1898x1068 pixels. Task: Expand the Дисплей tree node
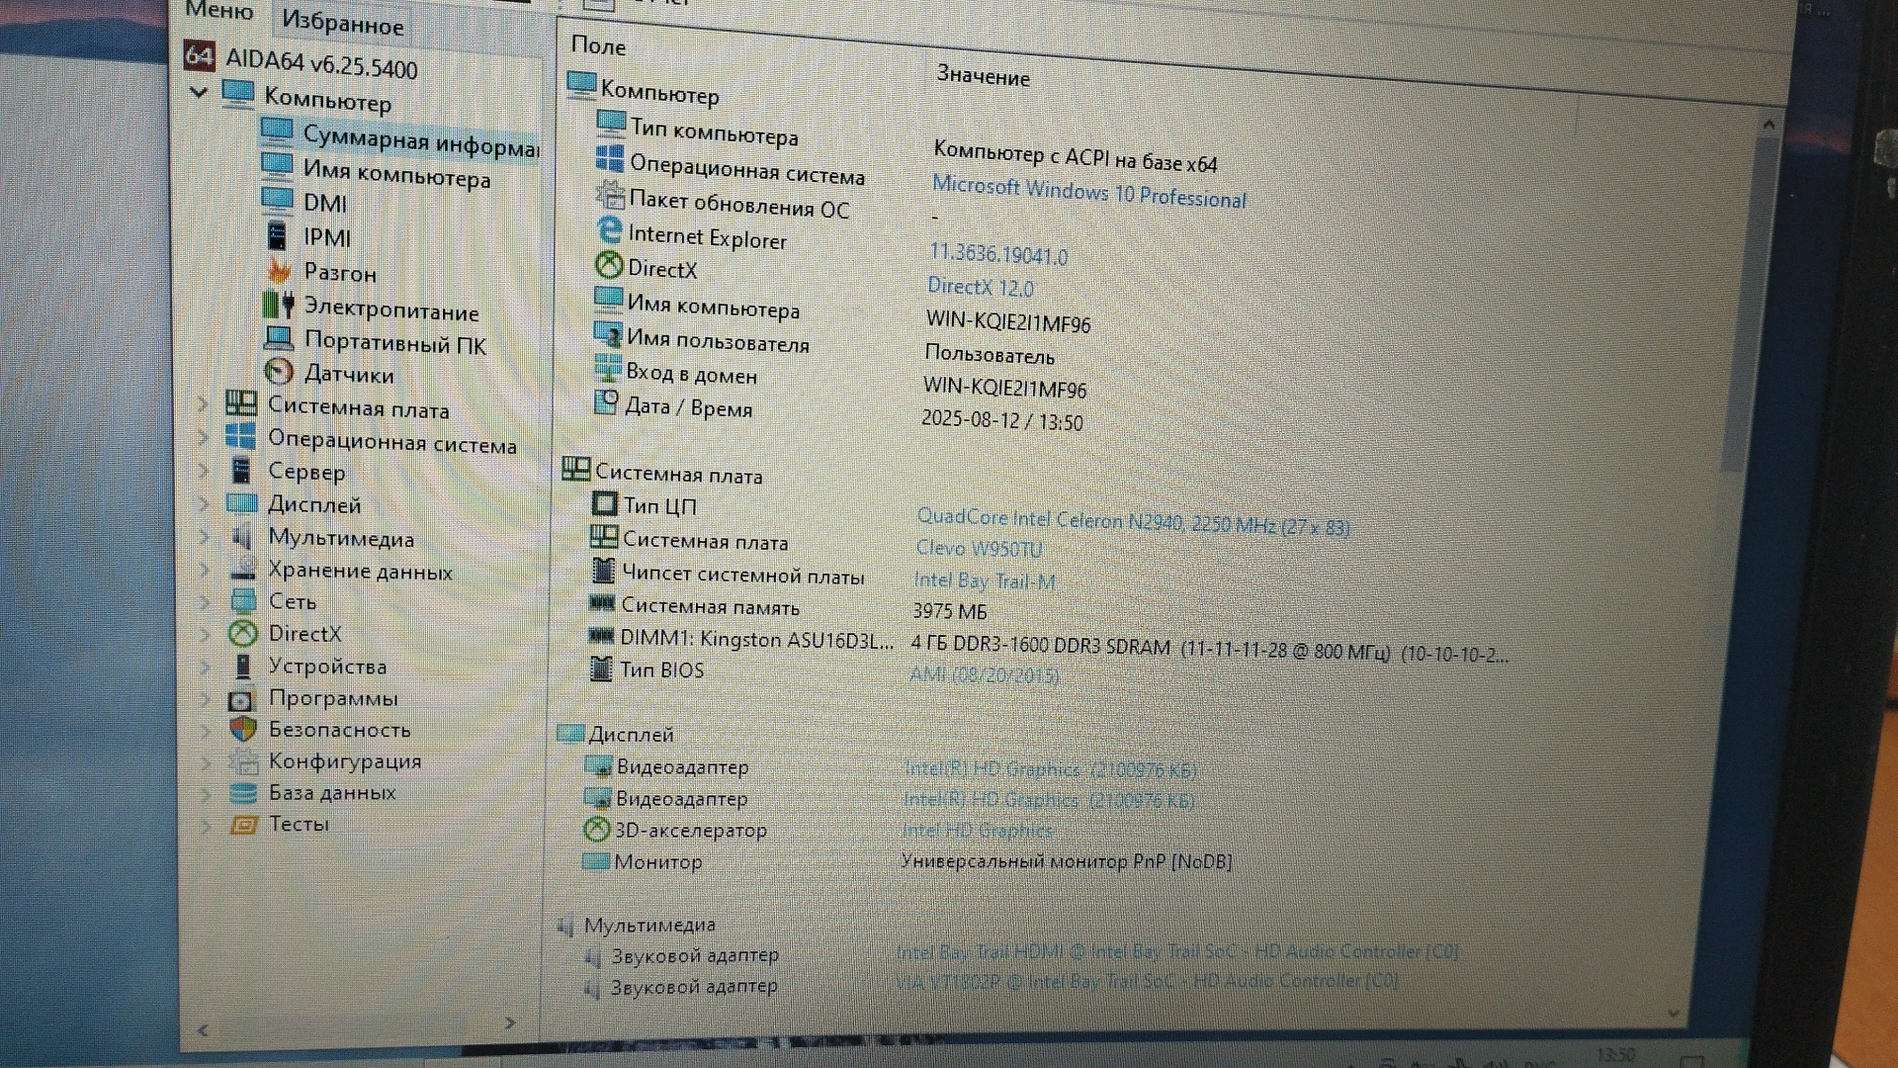pos(205,503)
